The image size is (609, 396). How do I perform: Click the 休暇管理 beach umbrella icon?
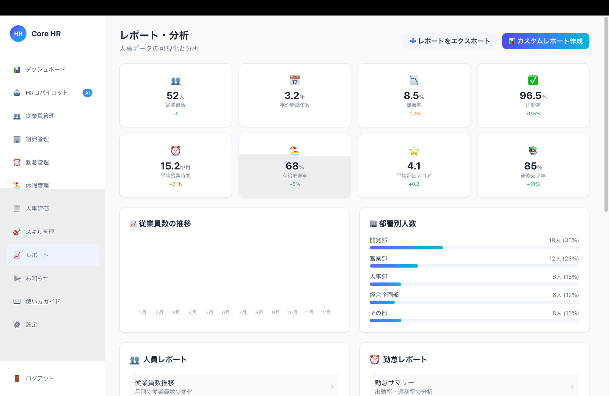click(x=17, y=186)
